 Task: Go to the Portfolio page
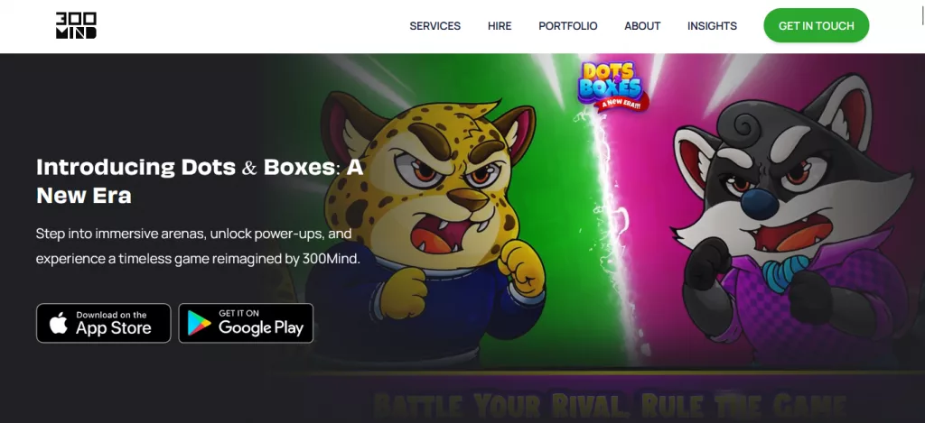pos(567,26)
